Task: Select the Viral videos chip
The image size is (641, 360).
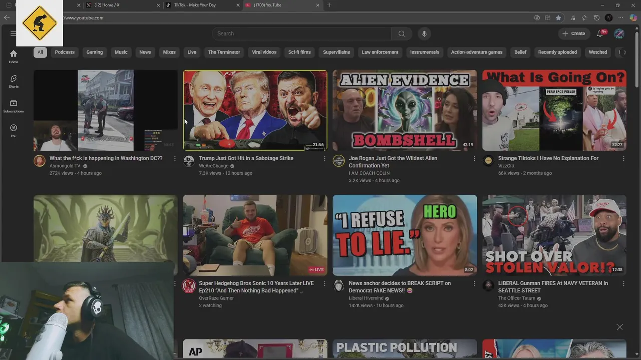Action: pyautogui.click(x=264, y=52)
